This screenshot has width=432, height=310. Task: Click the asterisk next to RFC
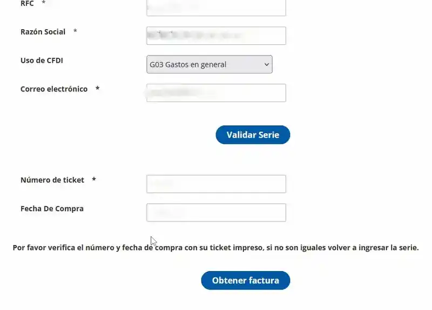(x=43, y=3)
